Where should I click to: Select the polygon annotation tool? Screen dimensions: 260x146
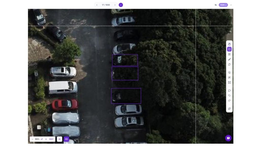point(229,54)
